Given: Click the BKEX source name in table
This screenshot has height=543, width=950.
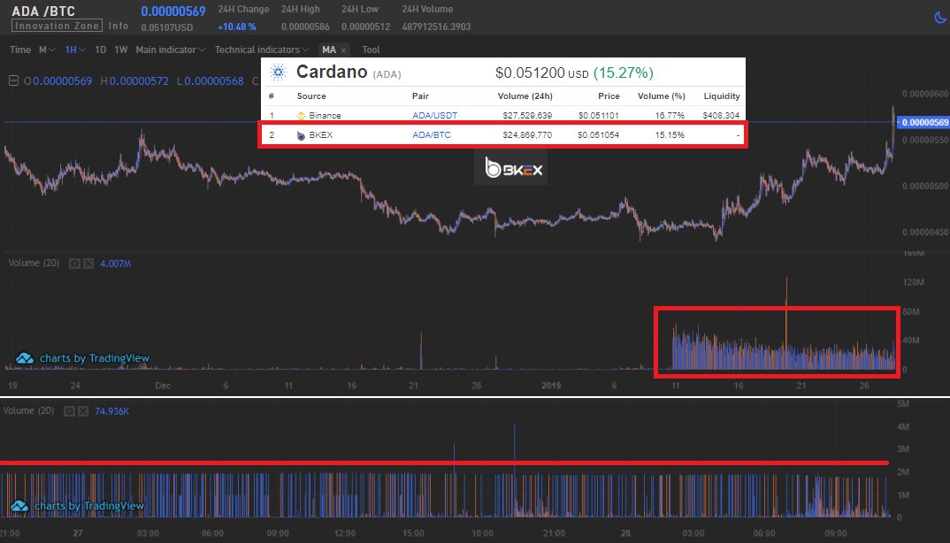Looking at the screenshot, I should point(320,134).
